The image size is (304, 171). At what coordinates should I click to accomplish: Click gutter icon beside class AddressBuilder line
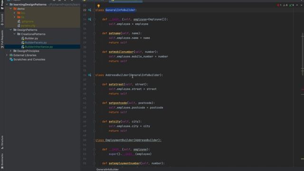tap(90, 75)
